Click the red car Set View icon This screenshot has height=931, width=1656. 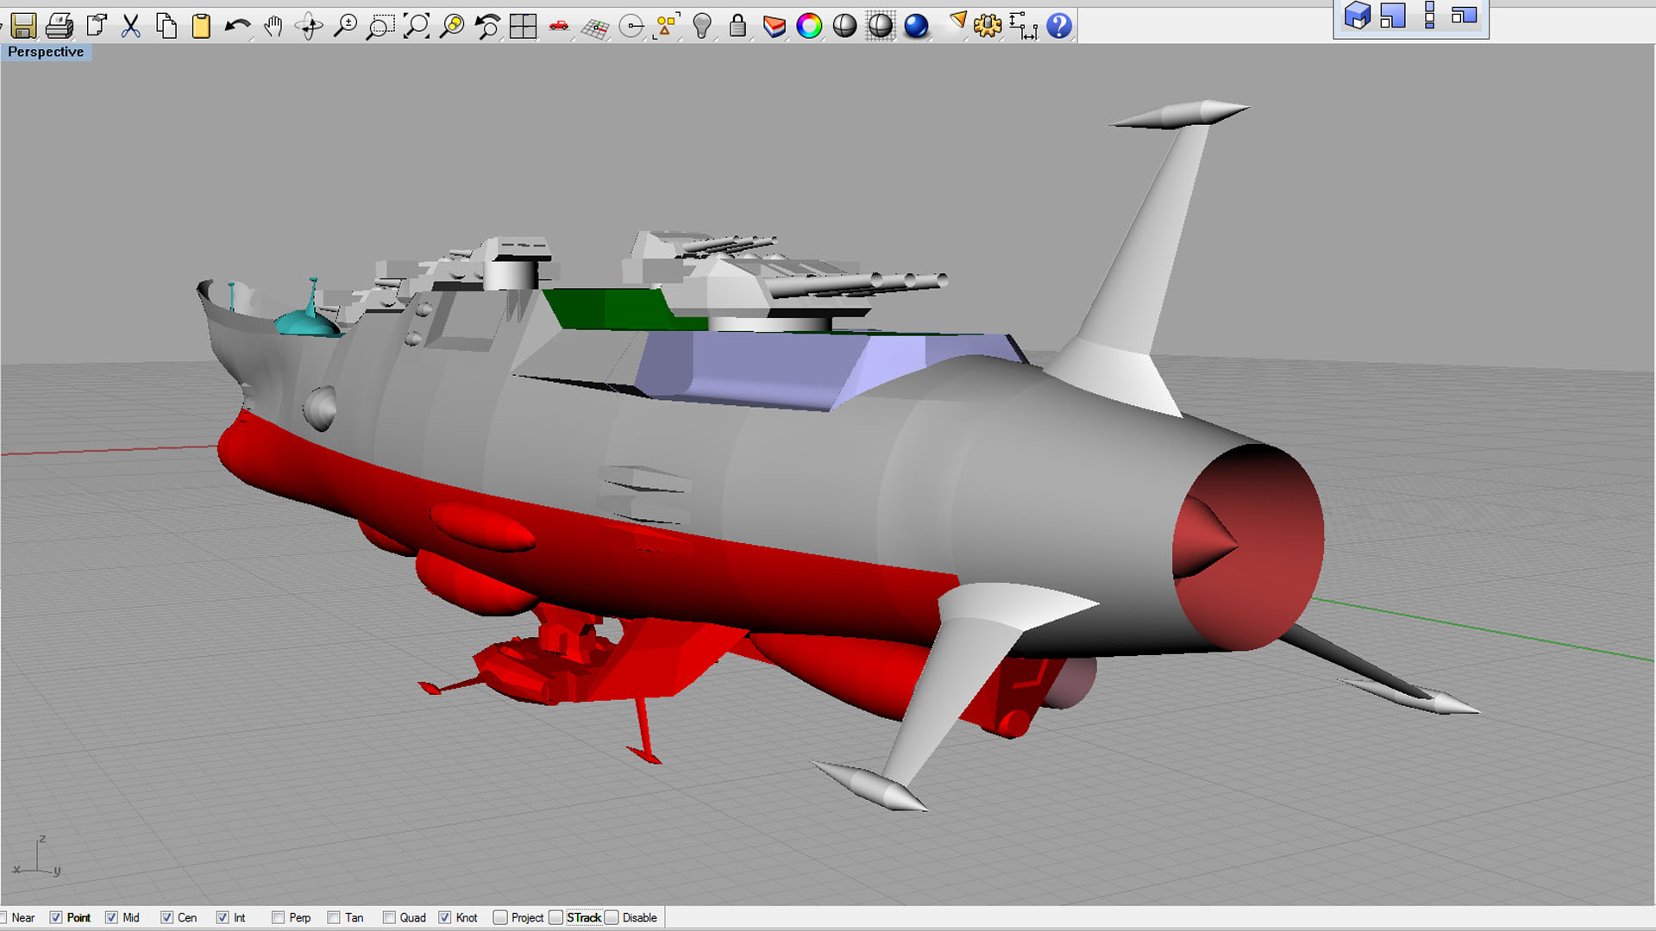pos(559,26)
